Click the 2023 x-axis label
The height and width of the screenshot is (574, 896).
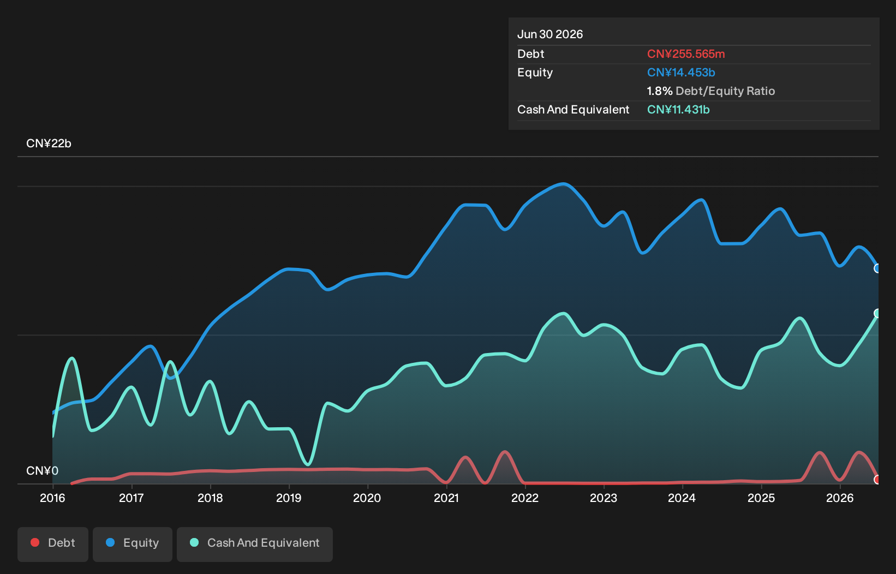coord(604,498)
